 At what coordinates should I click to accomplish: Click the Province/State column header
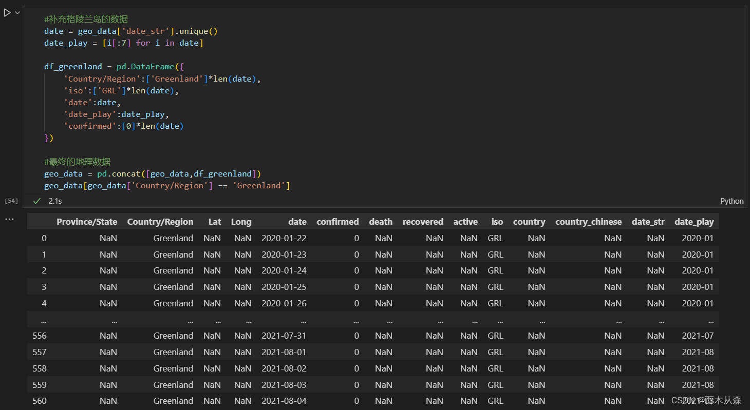pyautogui.click(x=87, y=222)
